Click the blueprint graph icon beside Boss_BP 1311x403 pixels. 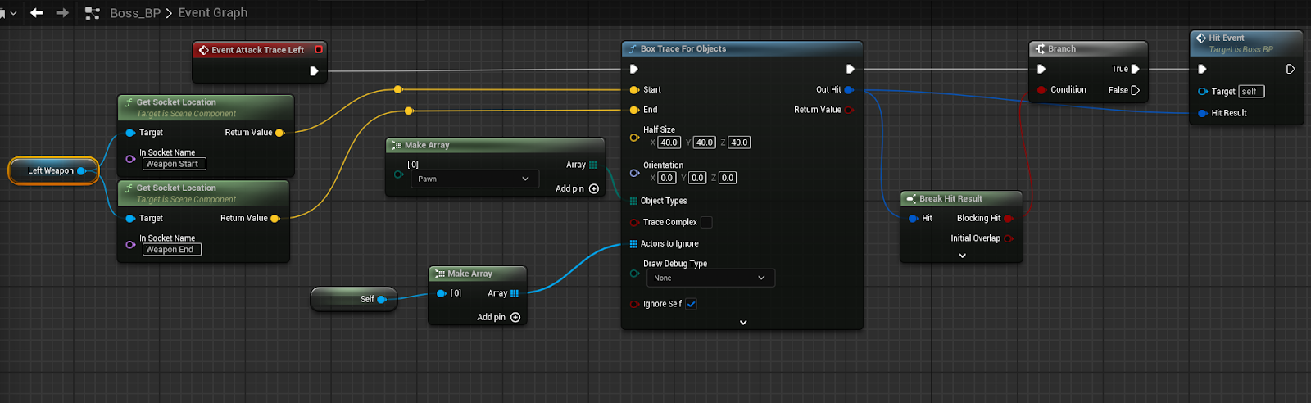(x=93, y=13)
